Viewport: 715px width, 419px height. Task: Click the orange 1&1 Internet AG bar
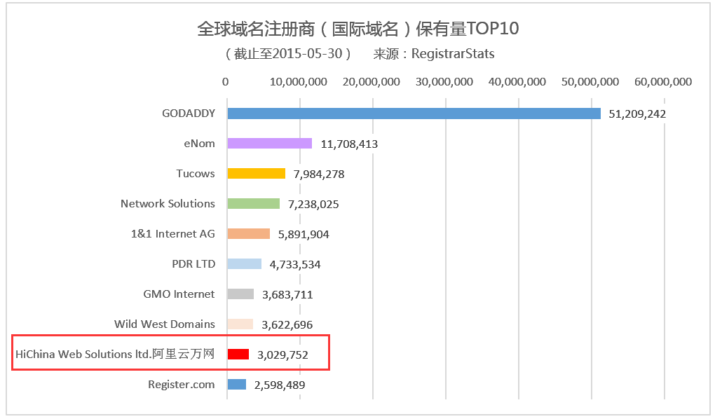click(x=249, y=234)
